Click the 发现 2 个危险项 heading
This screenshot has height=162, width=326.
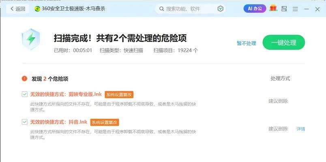[x=50, y=79]
